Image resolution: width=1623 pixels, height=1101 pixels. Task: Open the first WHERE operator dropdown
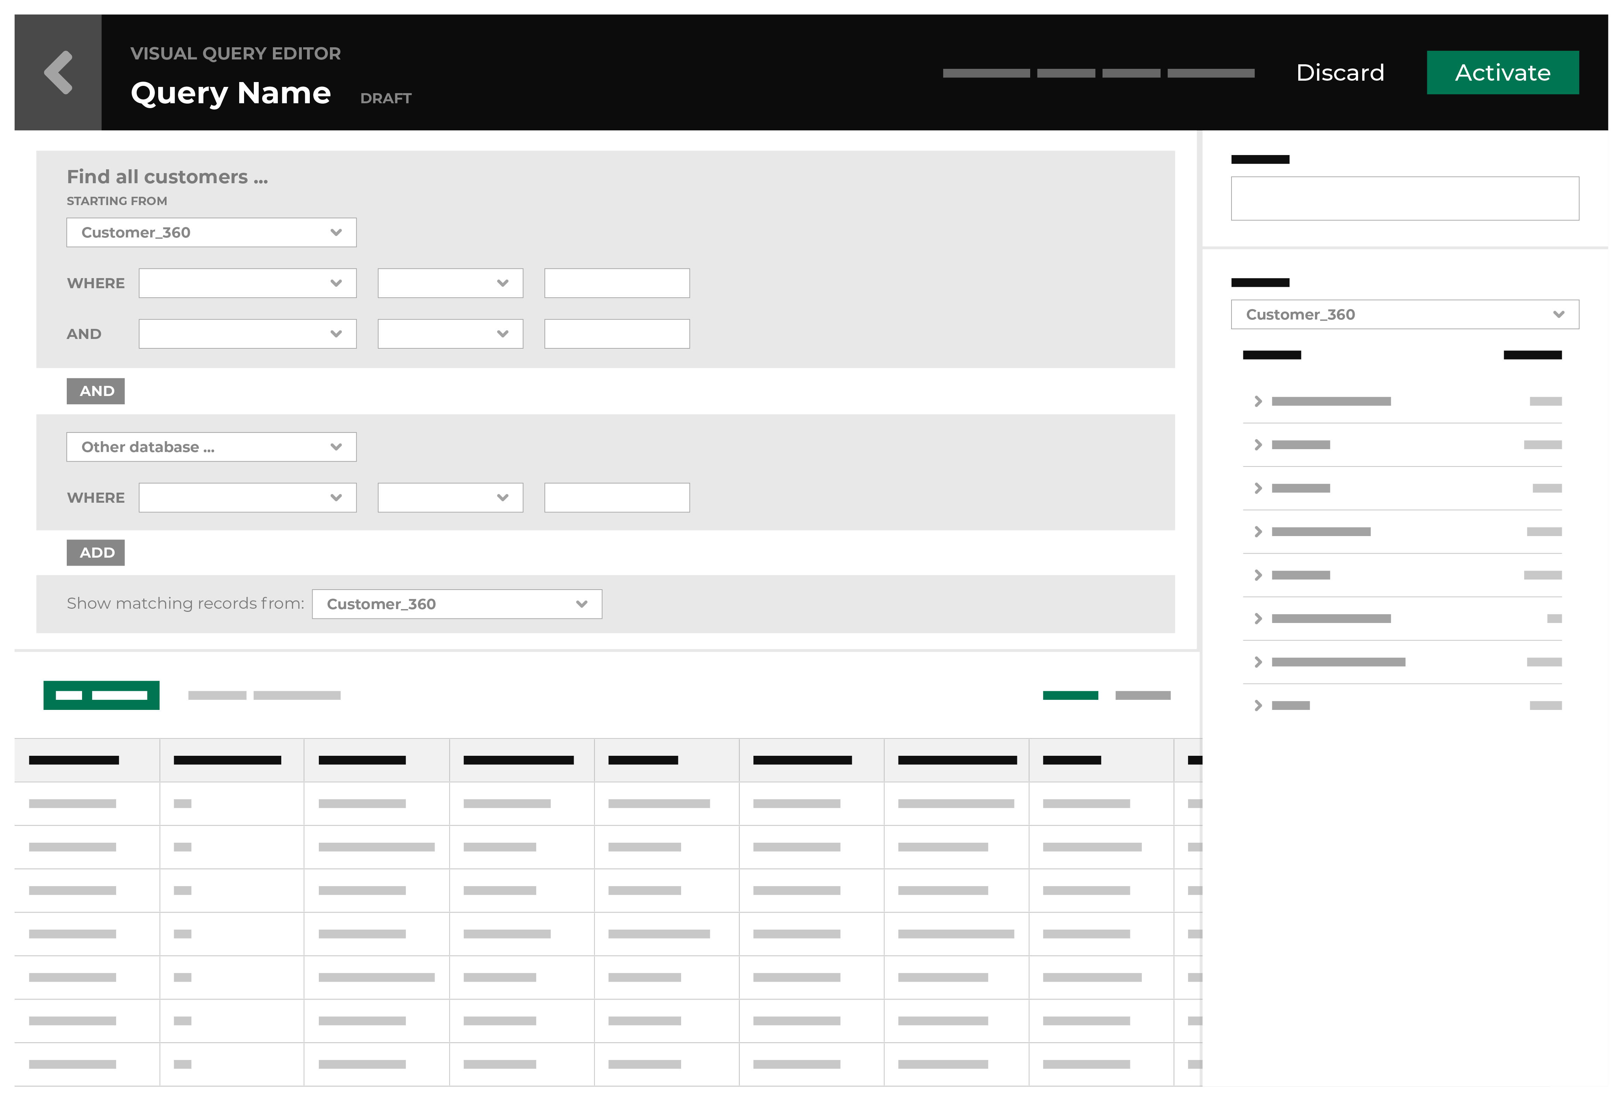[451, 283]
